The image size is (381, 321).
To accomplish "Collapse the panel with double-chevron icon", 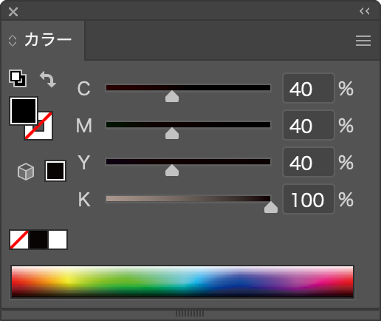I will 364,11.
